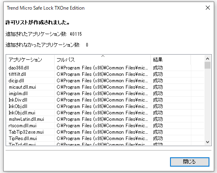
Task: Click the full path of tifffilt.dll
Action: tap(102, 74)
